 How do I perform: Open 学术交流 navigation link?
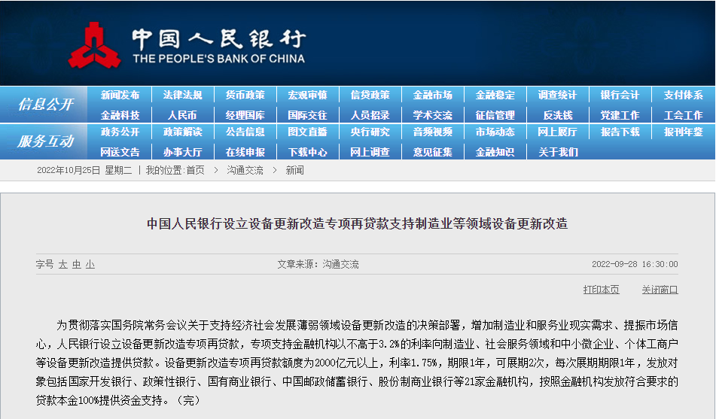(x=433, y=115)
